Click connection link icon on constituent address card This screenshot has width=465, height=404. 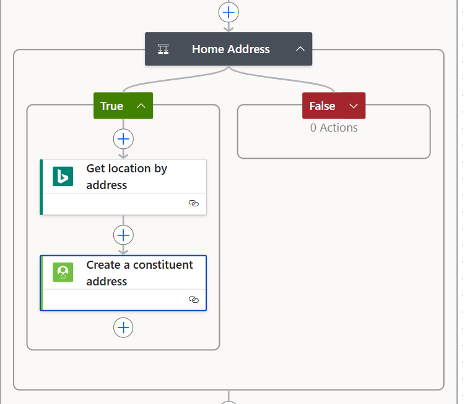(194, 300)
